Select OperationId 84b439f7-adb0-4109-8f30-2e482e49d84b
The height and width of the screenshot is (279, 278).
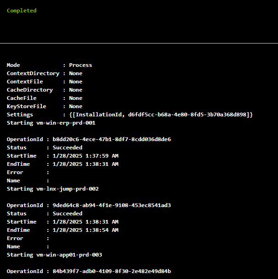click(111, 271)
